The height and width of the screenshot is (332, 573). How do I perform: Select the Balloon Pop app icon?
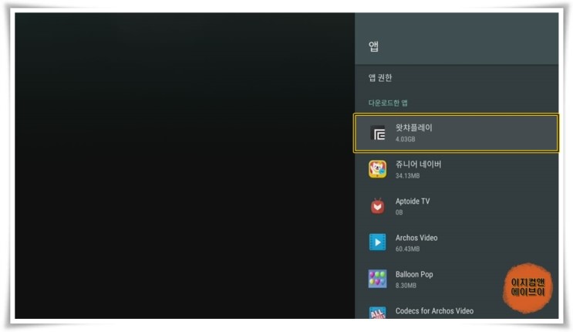coord(377,279)
